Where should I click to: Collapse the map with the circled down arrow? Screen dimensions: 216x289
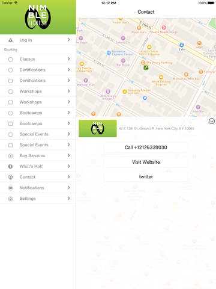pyautogui.click(x=212, y=121)
